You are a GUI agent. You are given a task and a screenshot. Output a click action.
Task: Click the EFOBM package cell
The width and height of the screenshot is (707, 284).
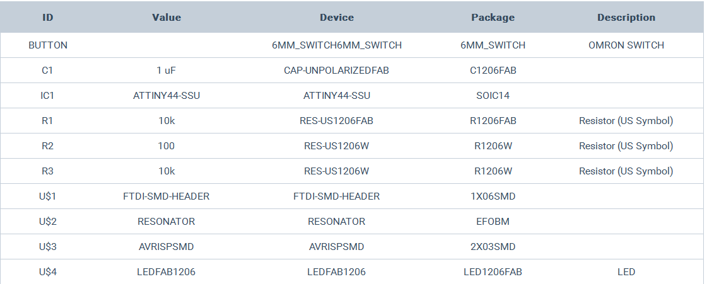click(x=493, y=222)
